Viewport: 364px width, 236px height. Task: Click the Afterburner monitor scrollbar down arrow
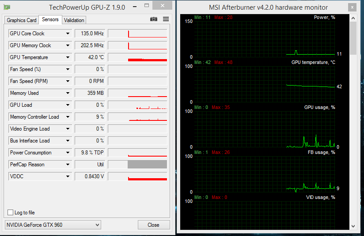click(353, 226)
